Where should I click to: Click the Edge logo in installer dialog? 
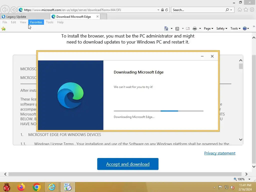pyautogui.click(x=70, y=95)
